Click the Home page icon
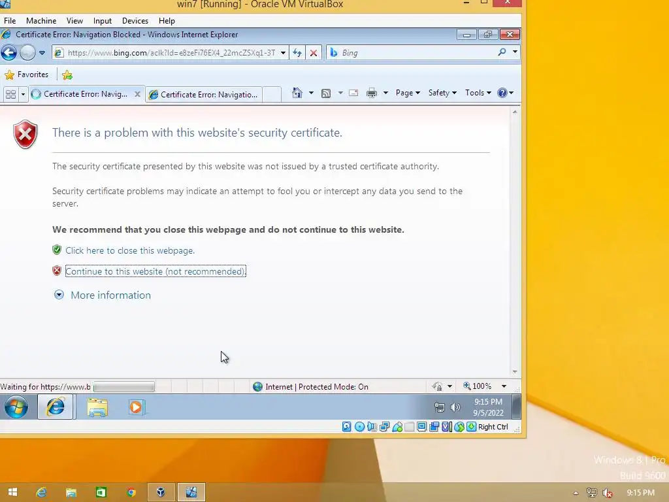The height and width of the screenshot is (502, 669). point(297,93)
